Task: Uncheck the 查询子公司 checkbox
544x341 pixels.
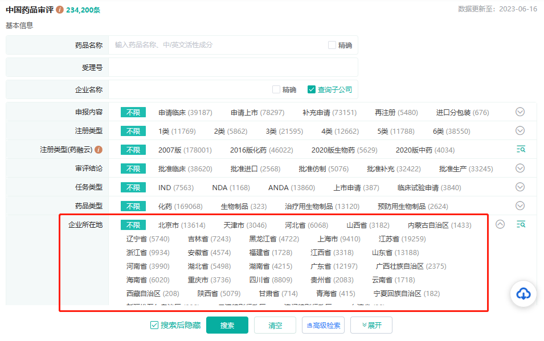Action: pos(312,89)
